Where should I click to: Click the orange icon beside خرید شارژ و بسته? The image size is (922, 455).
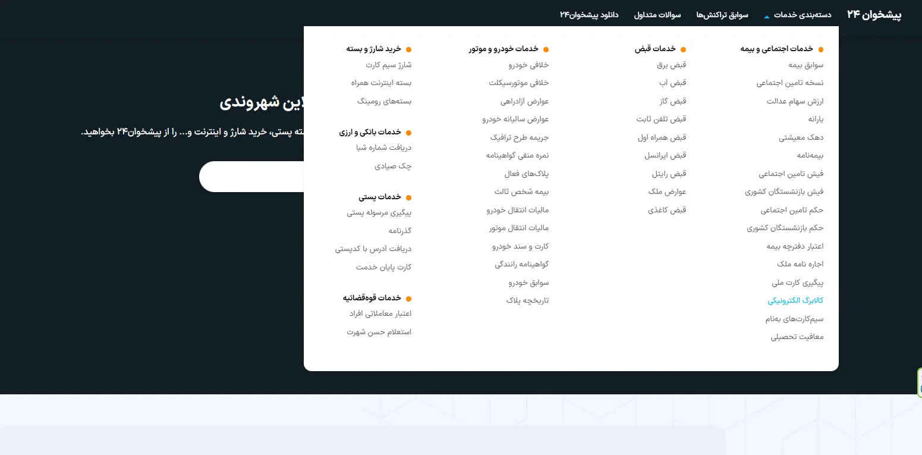[408, 49]
